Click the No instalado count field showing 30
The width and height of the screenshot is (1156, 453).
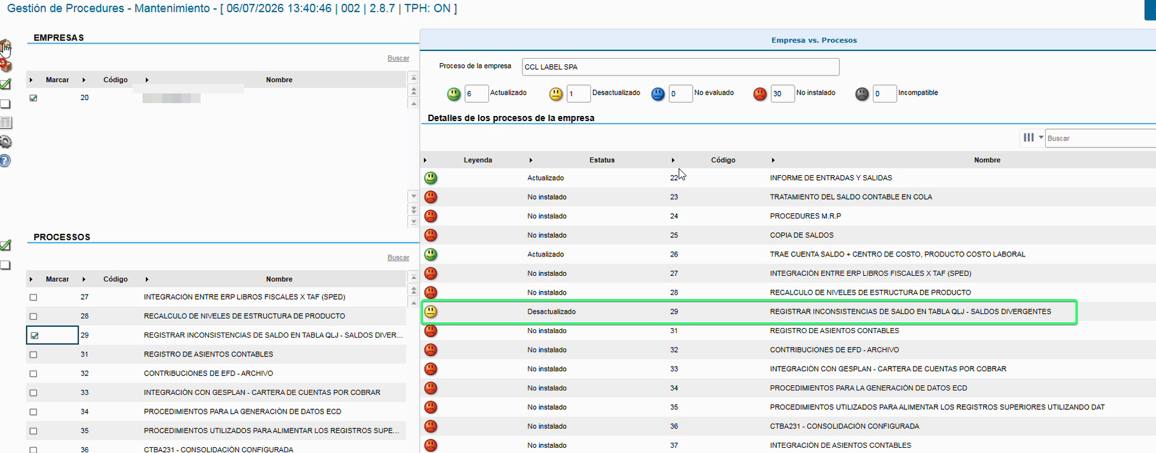pos(782,93)
